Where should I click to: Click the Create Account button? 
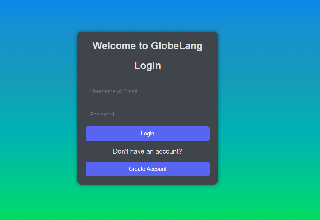point(148,169)
